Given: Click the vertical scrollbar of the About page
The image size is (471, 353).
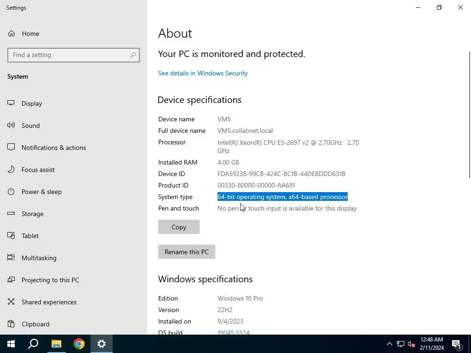Looking at the screenshot, I should (469, 114).
